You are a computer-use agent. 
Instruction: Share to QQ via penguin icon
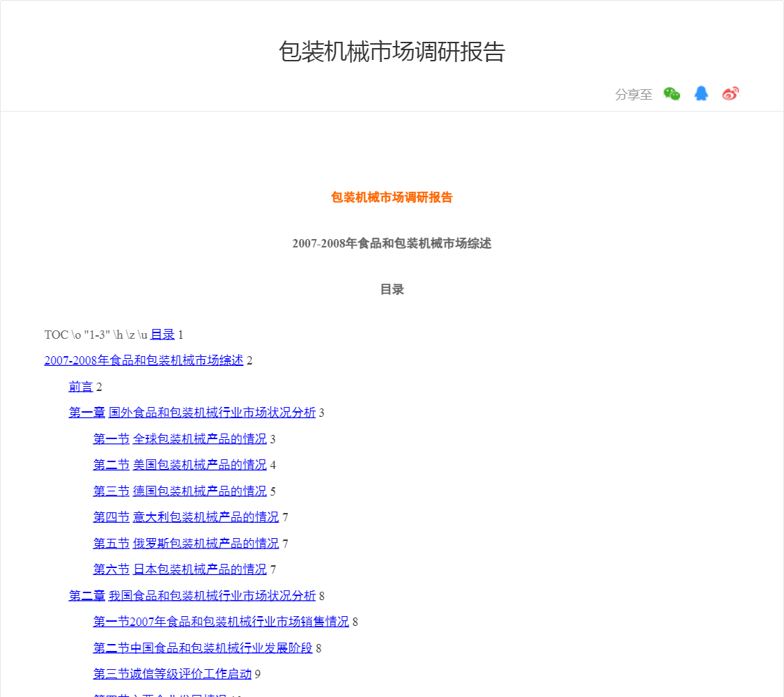pyautogui.click(x=701, y=94)
